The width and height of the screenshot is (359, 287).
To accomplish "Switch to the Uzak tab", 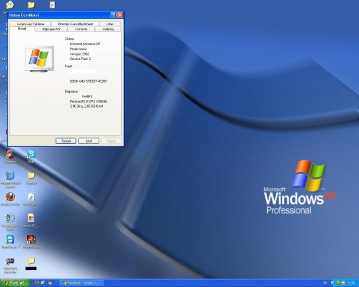I will tap(110, 24).
